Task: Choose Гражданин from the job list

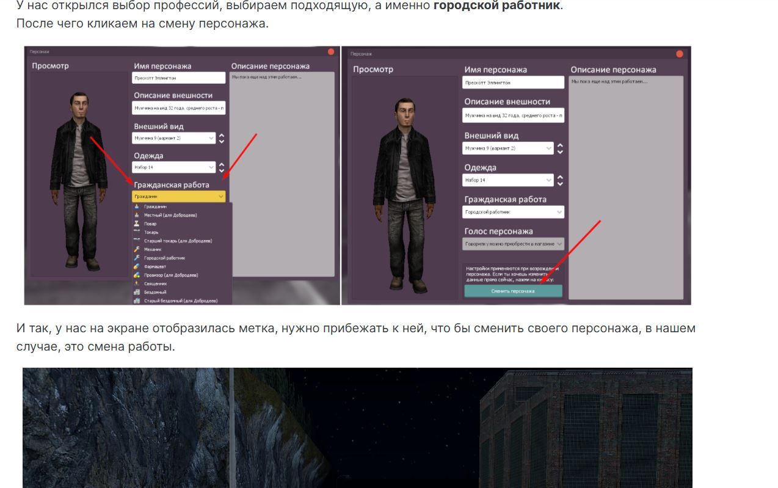Action: [x=182, y=207]
